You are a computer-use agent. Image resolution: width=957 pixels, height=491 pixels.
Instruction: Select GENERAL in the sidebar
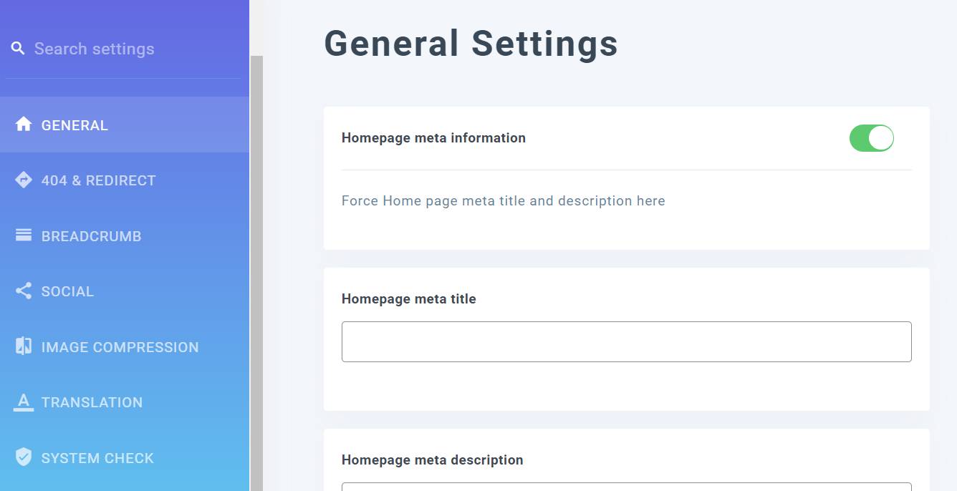(x=75, y=125)
